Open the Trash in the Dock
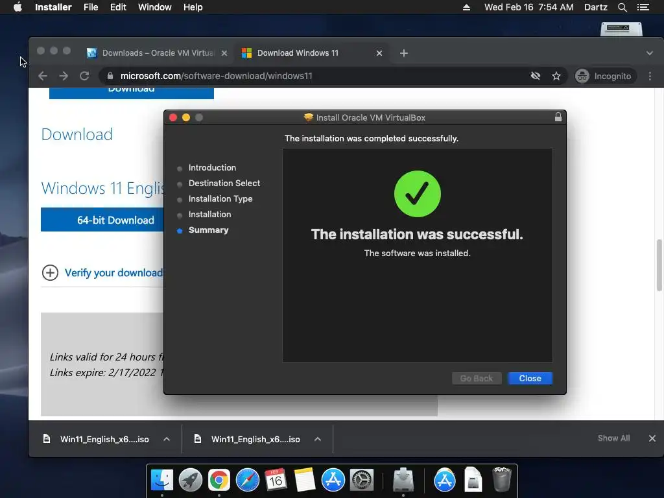The height and width of the screenshot is (498, 664). [x=502, y=480]
